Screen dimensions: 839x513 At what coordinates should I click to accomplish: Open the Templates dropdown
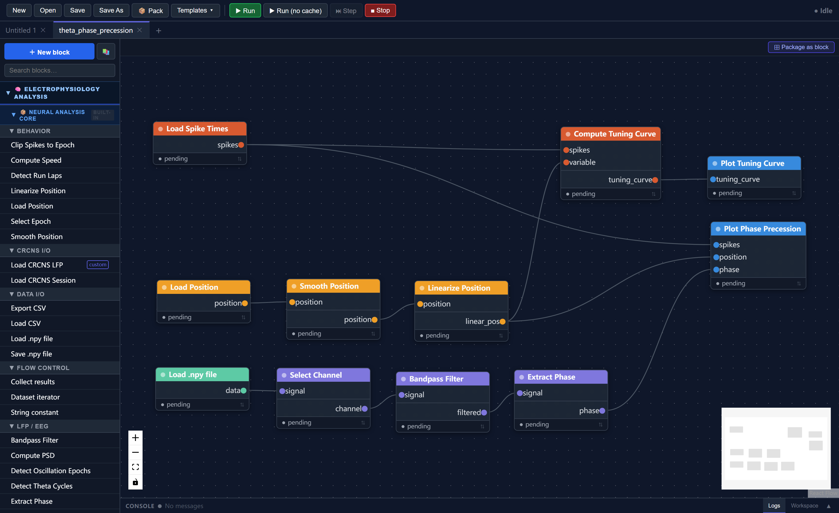pos(195,11)
